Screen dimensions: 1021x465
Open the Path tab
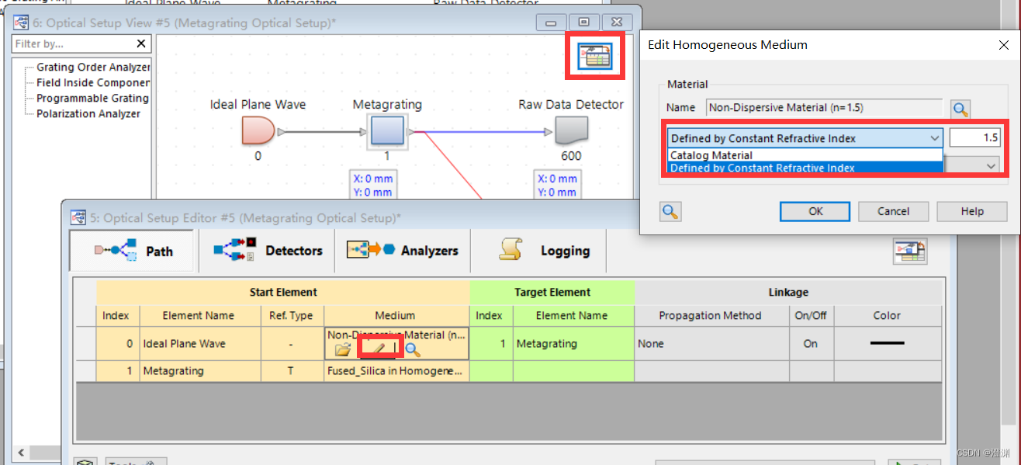pos(133,251)
